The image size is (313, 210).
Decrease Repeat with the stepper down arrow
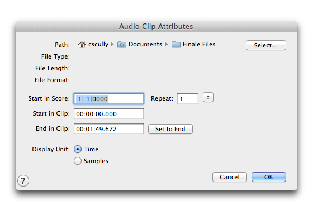tap(208, 99)
